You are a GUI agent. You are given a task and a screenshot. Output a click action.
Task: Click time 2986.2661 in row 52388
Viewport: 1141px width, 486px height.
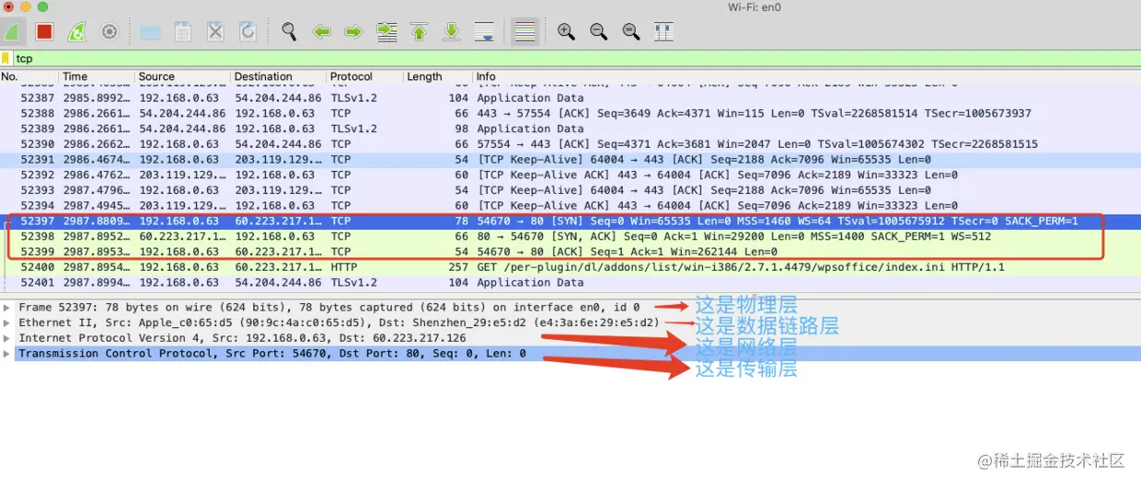click(97, 114)
